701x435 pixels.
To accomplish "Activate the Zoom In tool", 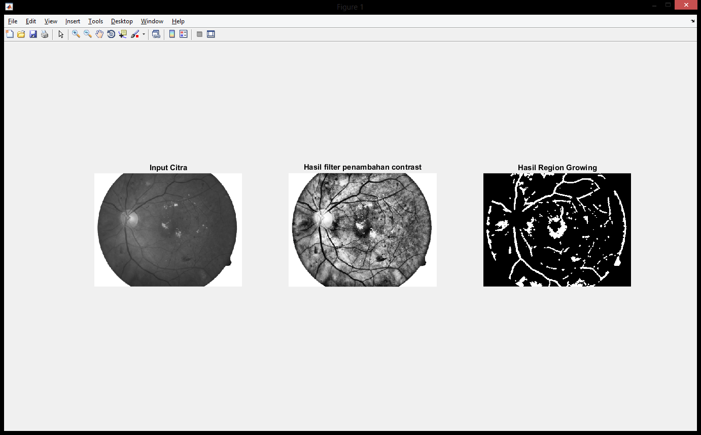I will point(76,34).
